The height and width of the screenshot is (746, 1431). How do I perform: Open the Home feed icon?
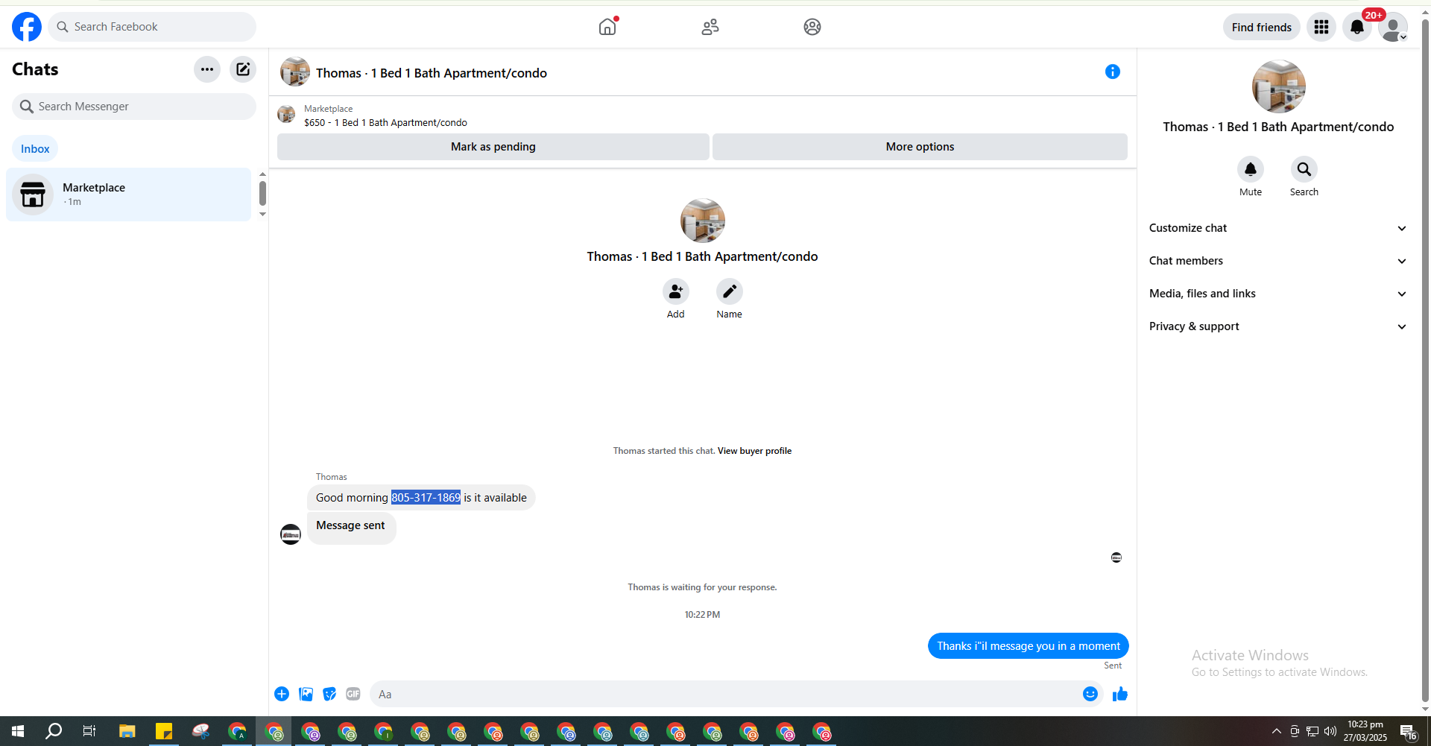[x=607, y=27]
